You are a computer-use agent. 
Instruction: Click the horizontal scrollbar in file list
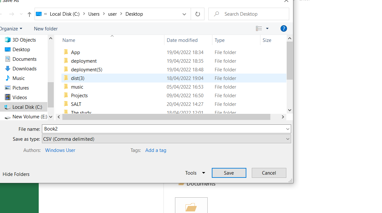166,117
